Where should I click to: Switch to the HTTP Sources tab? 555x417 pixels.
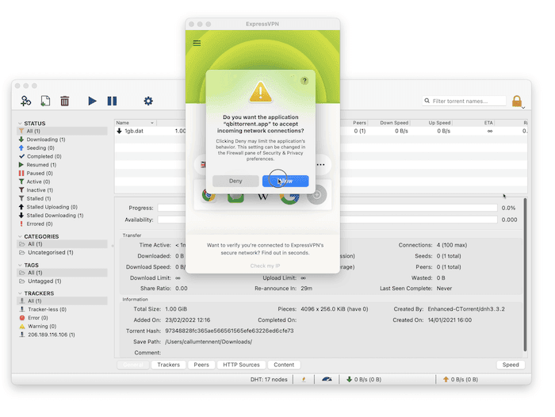click(x=241, y=365)
